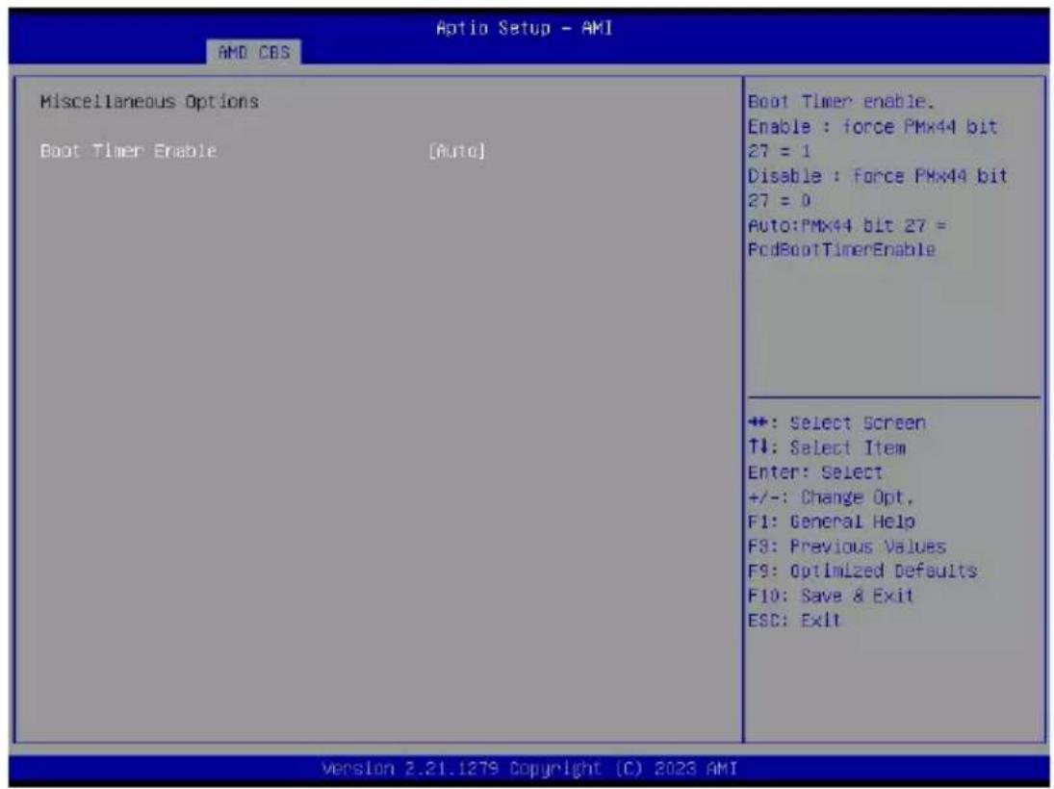Screen dimensions: 1054x789
Task: Click 'Disable : force PMx44 bit' help line
Action: 878,176
